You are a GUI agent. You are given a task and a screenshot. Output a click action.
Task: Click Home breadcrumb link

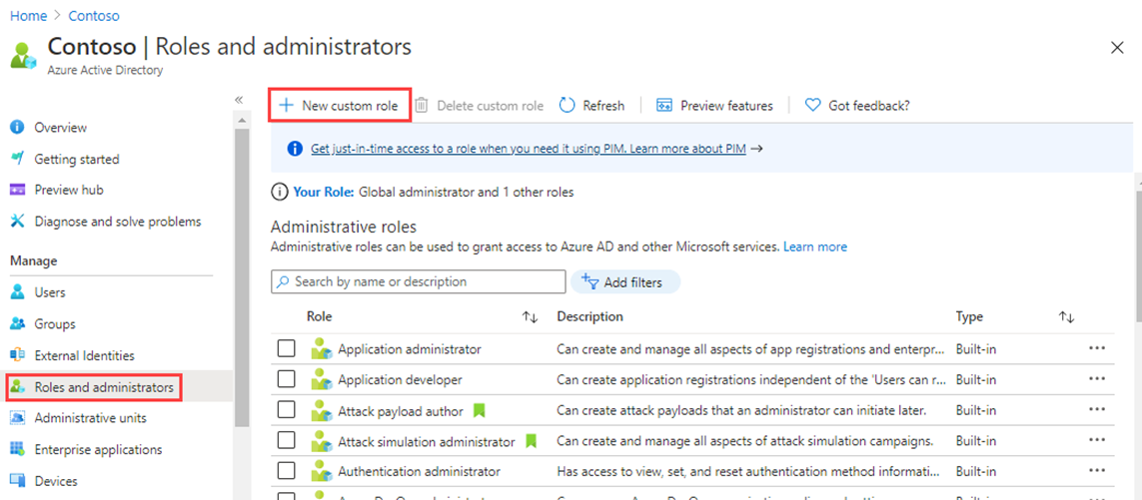pos(28,15)
